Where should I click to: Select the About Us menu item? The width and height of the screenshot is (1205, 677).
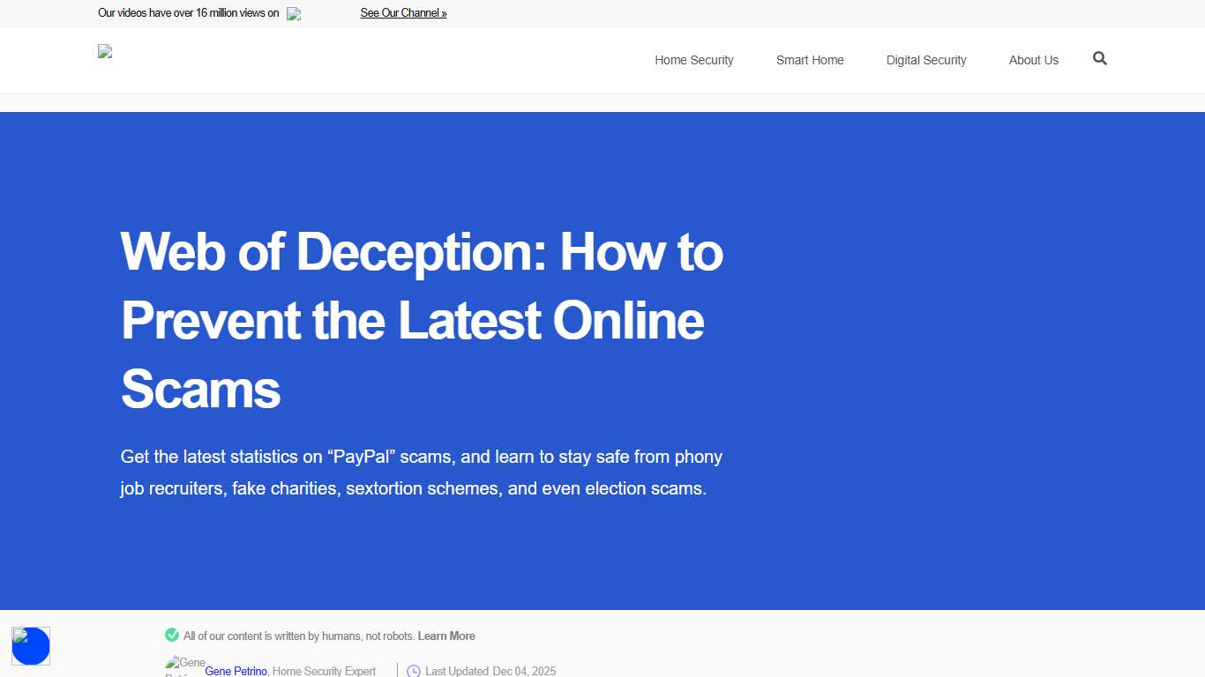pos(1033,60)
